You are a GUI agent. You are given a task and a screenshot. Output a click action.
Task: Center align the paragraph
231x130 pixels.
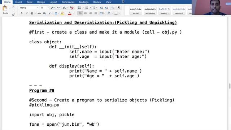click(x=85, y=13)
